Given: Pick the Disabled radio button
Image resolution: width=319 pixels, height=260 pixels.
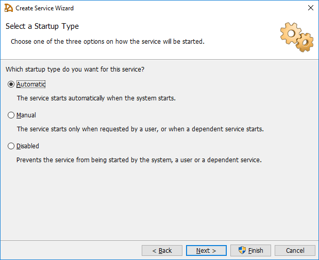Looking at the screenshot, I should tap(11, 146).
